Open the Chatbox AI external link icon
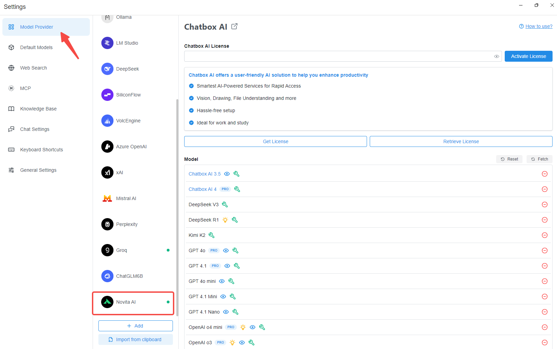The height and width of the screenshot is (349, 557). pos(234,26)
